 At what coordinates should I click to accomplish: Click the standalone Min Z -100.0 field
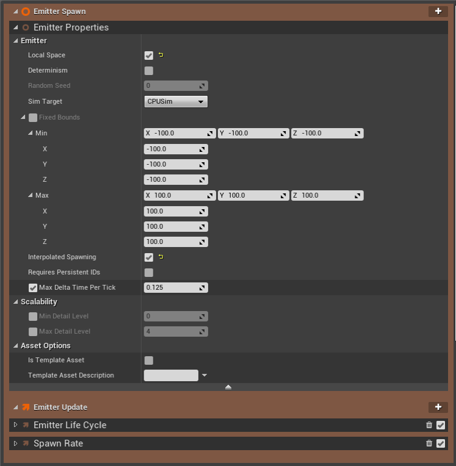176,180
